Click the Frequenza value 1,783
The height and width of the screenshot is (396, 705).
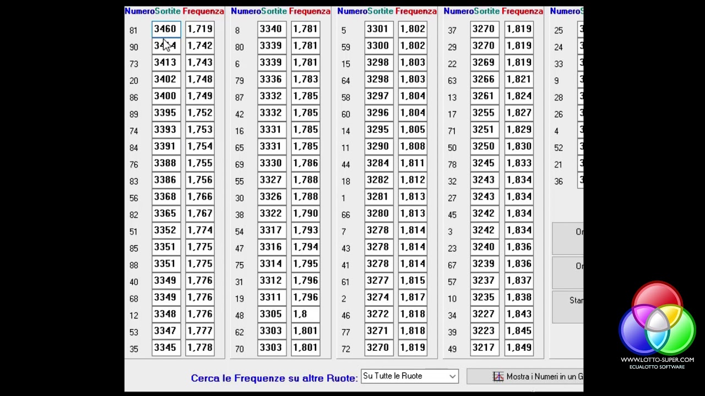[306, 80]
